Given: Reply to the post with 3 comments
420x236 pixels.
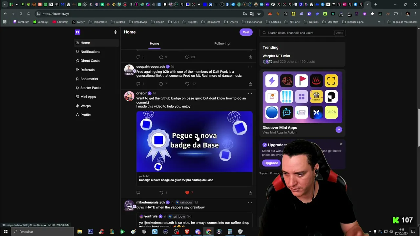Looking at the screenshot, I should coord(138,57).
